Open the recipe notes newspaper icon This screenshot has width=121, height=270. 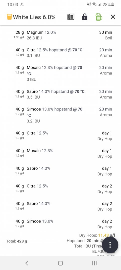[x=70, y=17]
